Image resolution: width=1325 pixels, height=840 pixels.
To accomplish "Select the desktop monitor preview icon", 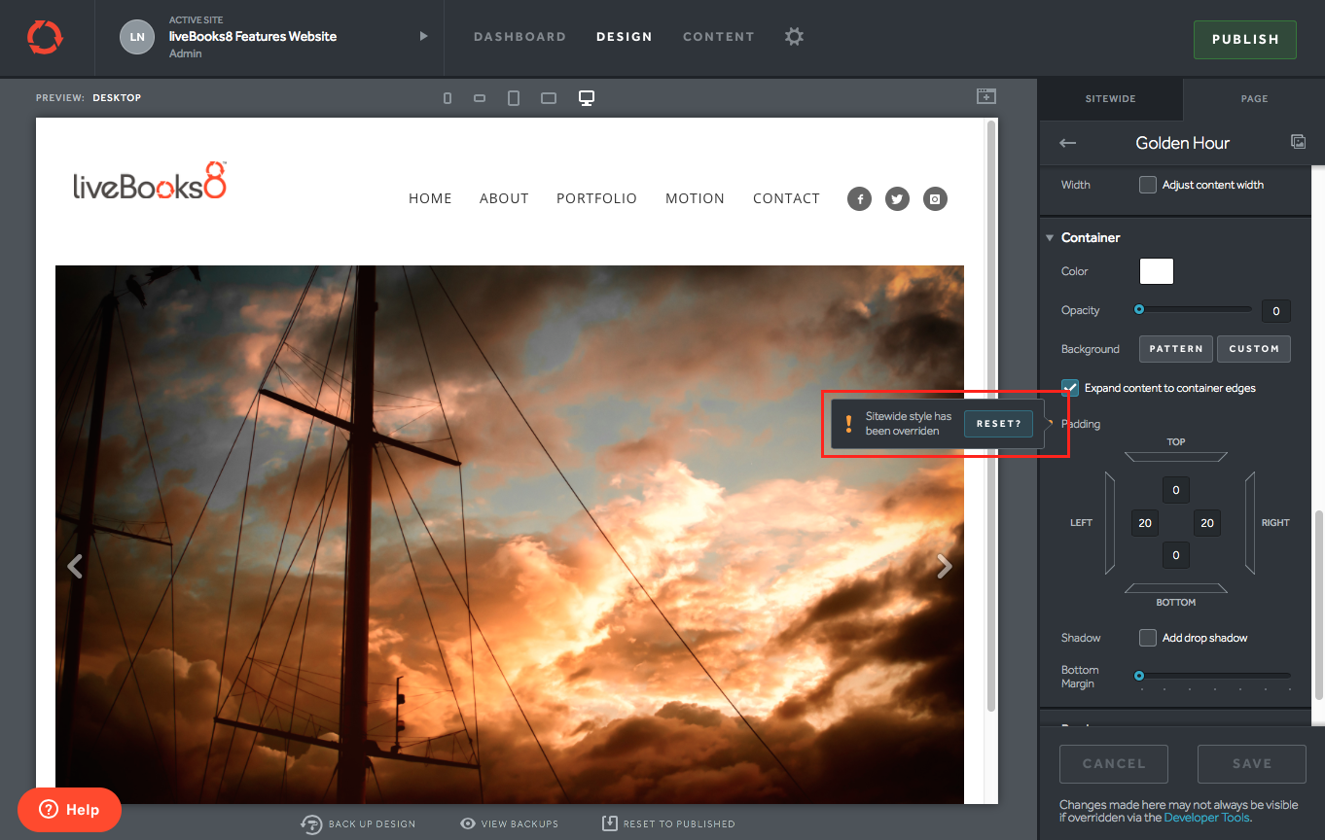I will pos(587,98).
